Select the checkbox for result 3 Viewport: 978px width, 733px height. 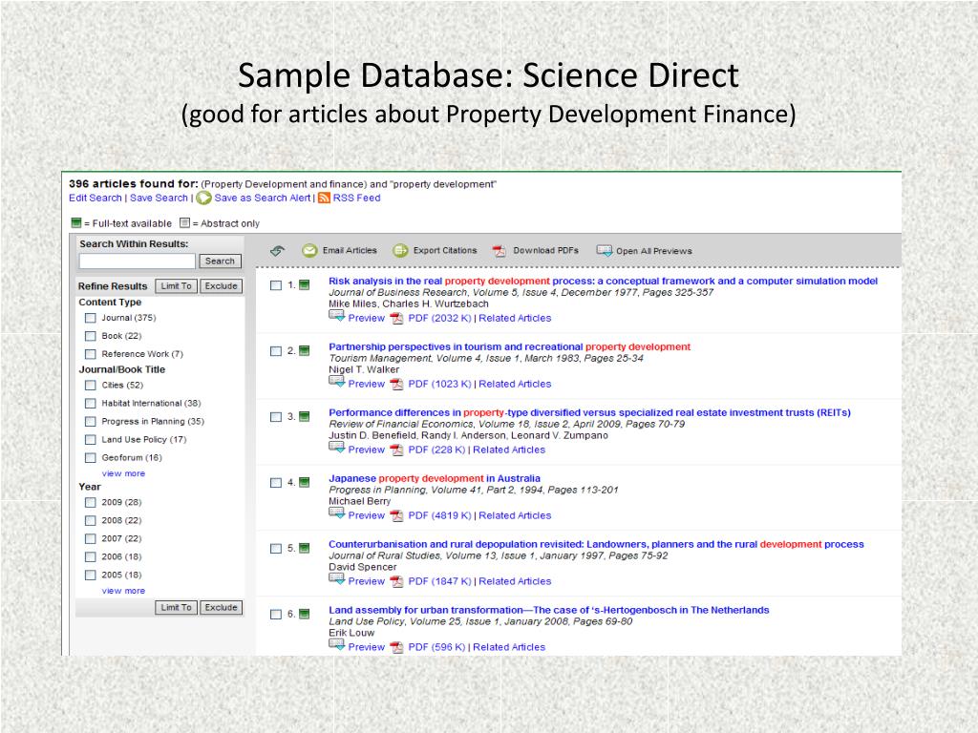276,417
